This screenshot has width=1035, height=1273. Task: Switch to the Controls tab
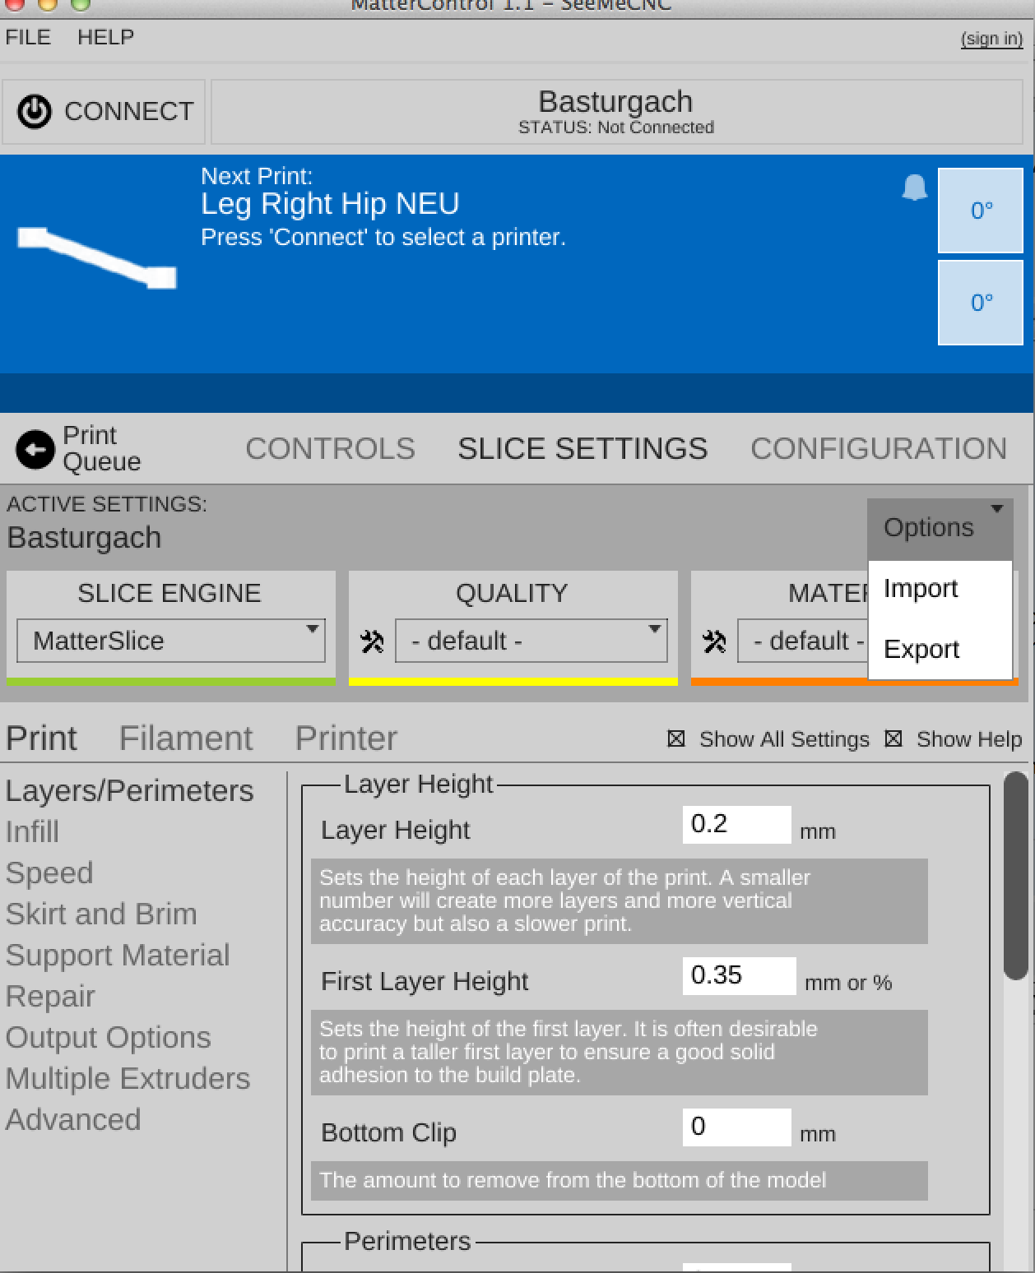(330, 449)
